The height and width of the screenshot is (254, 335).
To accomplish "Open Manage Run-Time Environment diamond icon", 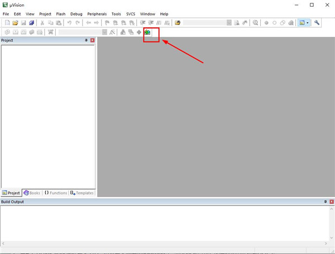I will click(139, 32).
